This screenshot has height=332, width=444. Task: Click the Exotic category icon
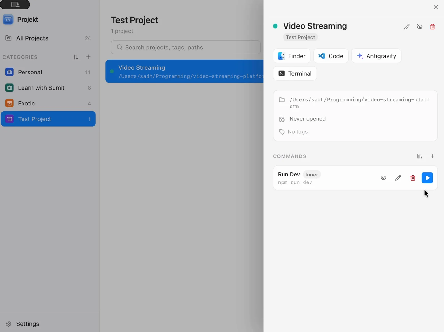(x=10, y=103)
